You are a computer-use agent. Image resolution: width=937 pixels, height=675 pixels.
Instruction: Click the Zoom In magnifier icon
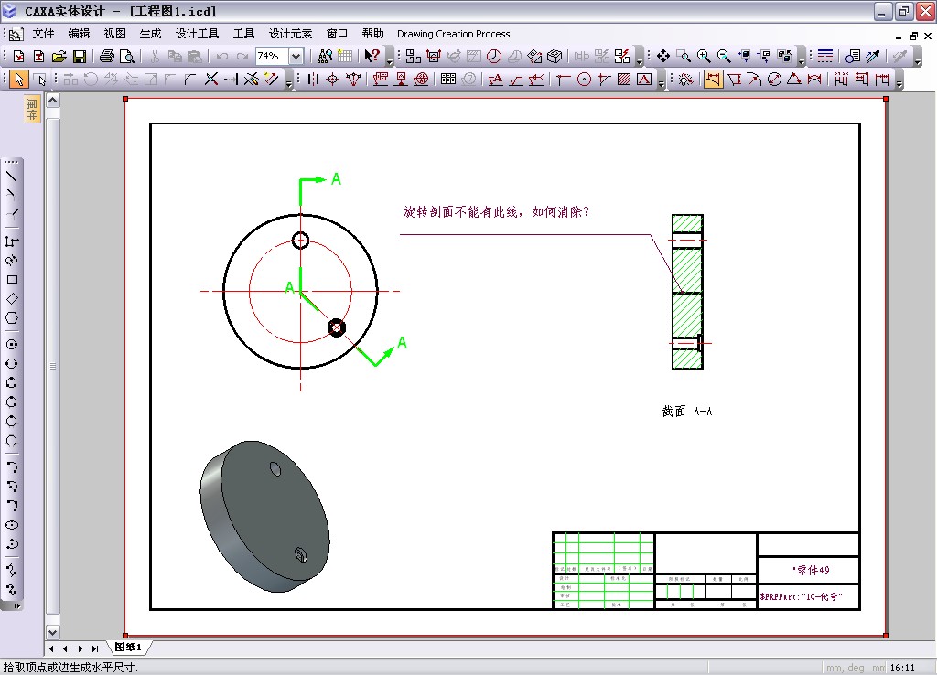coord(704,56)
